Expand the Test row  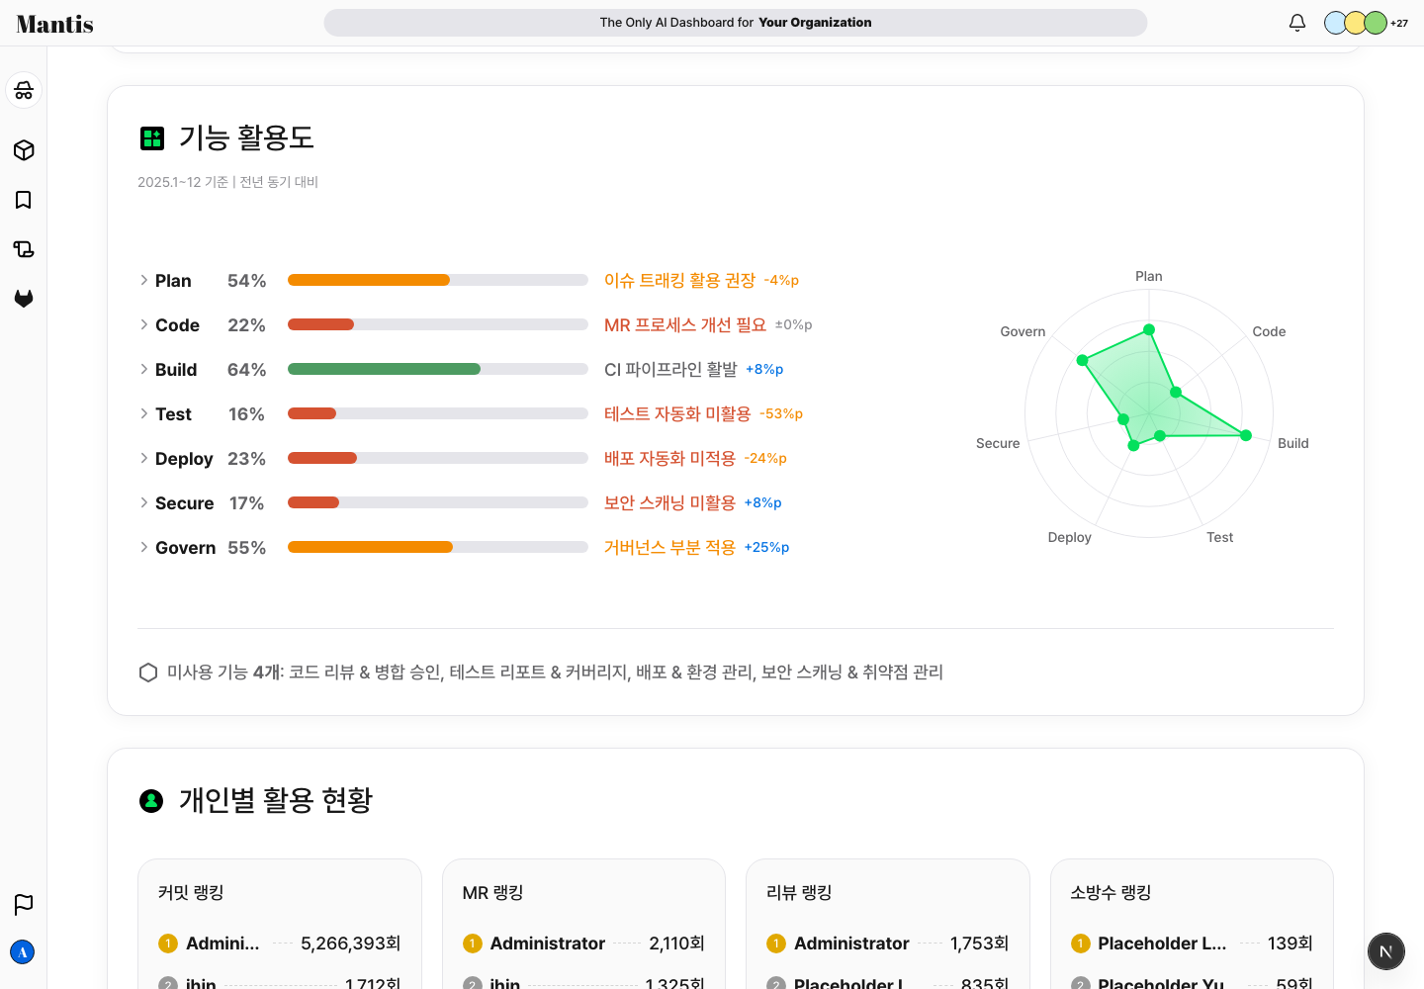144,413
